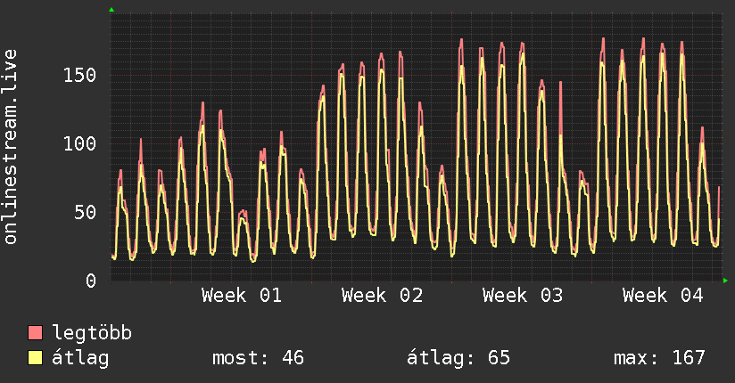Click the 'átlag: 65' average value

pos(458,358)
